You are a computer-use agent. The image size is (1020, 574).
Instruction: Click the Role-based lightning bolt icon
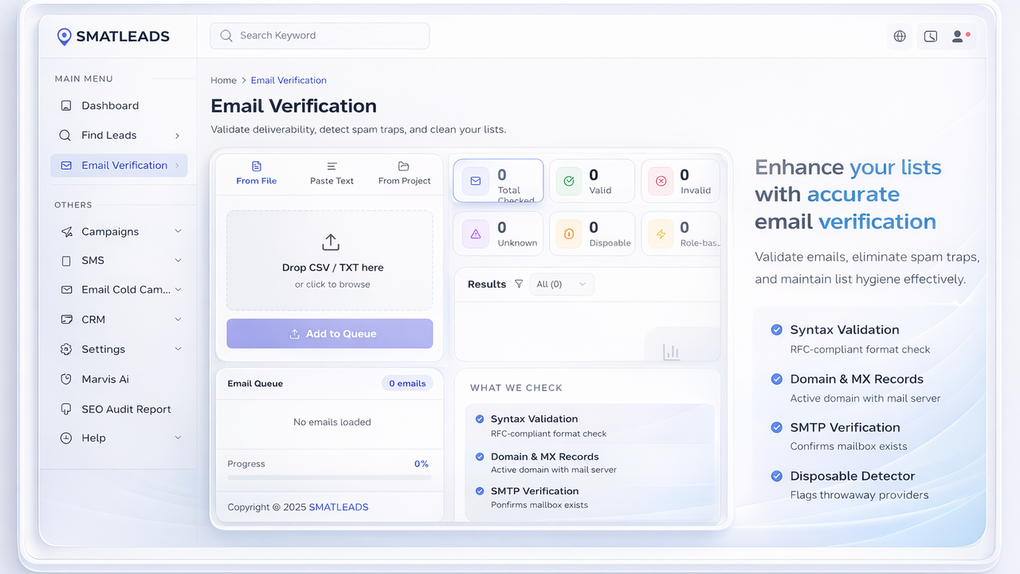pyautogui.click(x=661, y=234)
